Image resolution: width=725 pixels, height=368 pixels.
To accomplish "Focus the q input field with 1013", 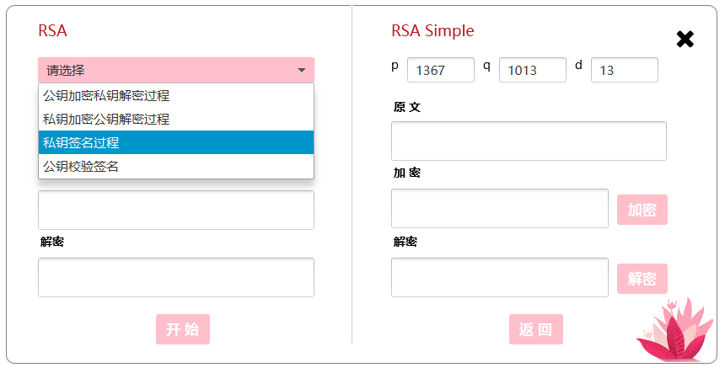I will coord(533,70).
